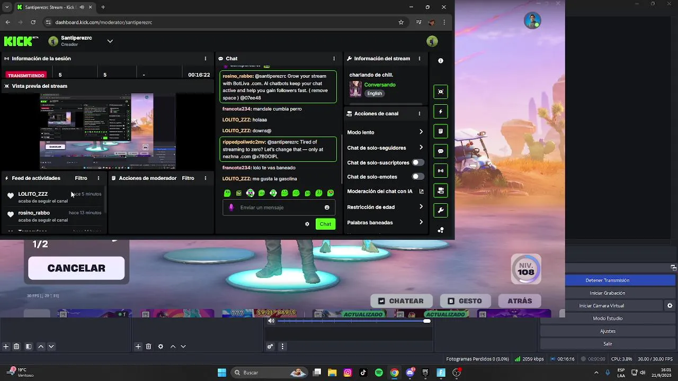This screenshot has height=381, width=678.
Task: Open advanced audio properties gears in OBS mixer
Action: (x=270, y=347)
